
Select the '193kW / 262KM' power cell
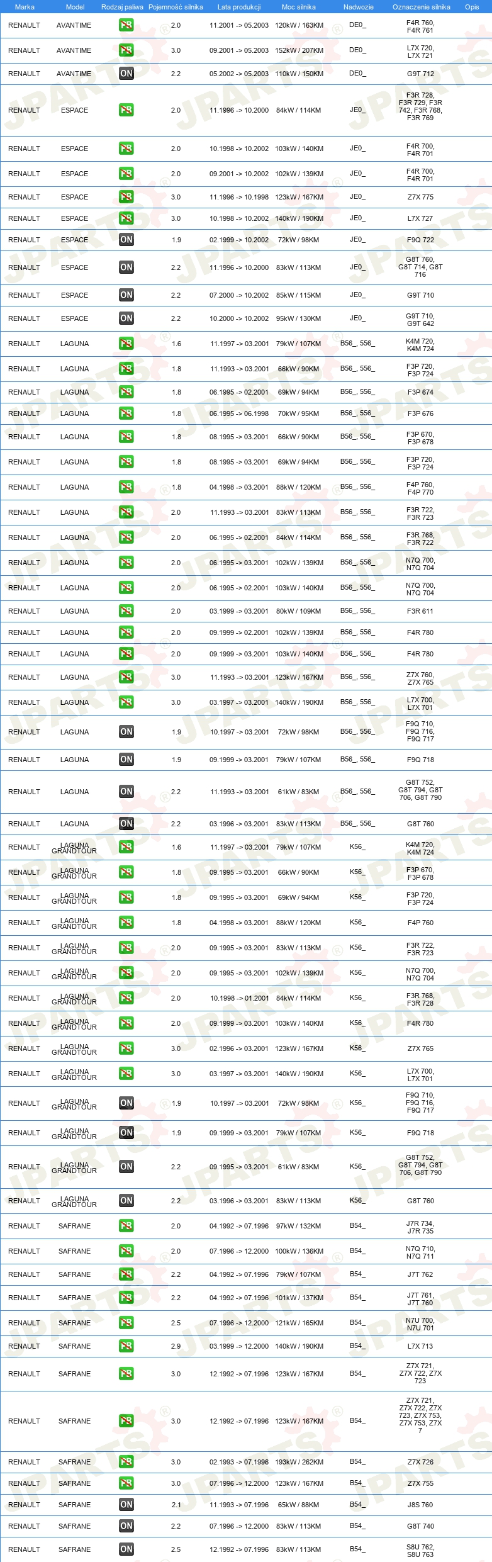click(299, 1462)
